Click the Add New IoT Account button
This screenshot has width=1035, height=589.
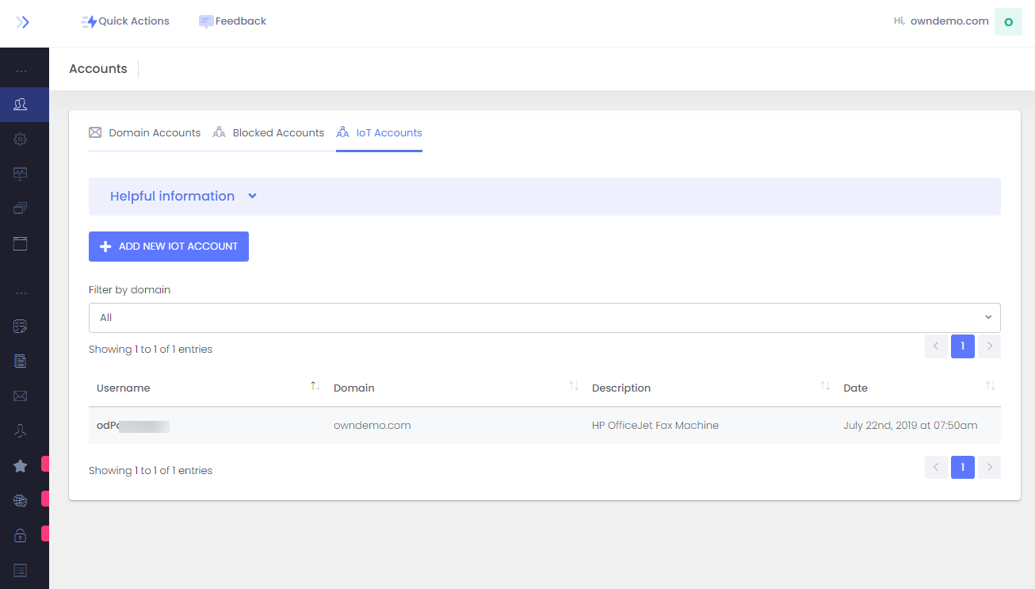(169, 247)
